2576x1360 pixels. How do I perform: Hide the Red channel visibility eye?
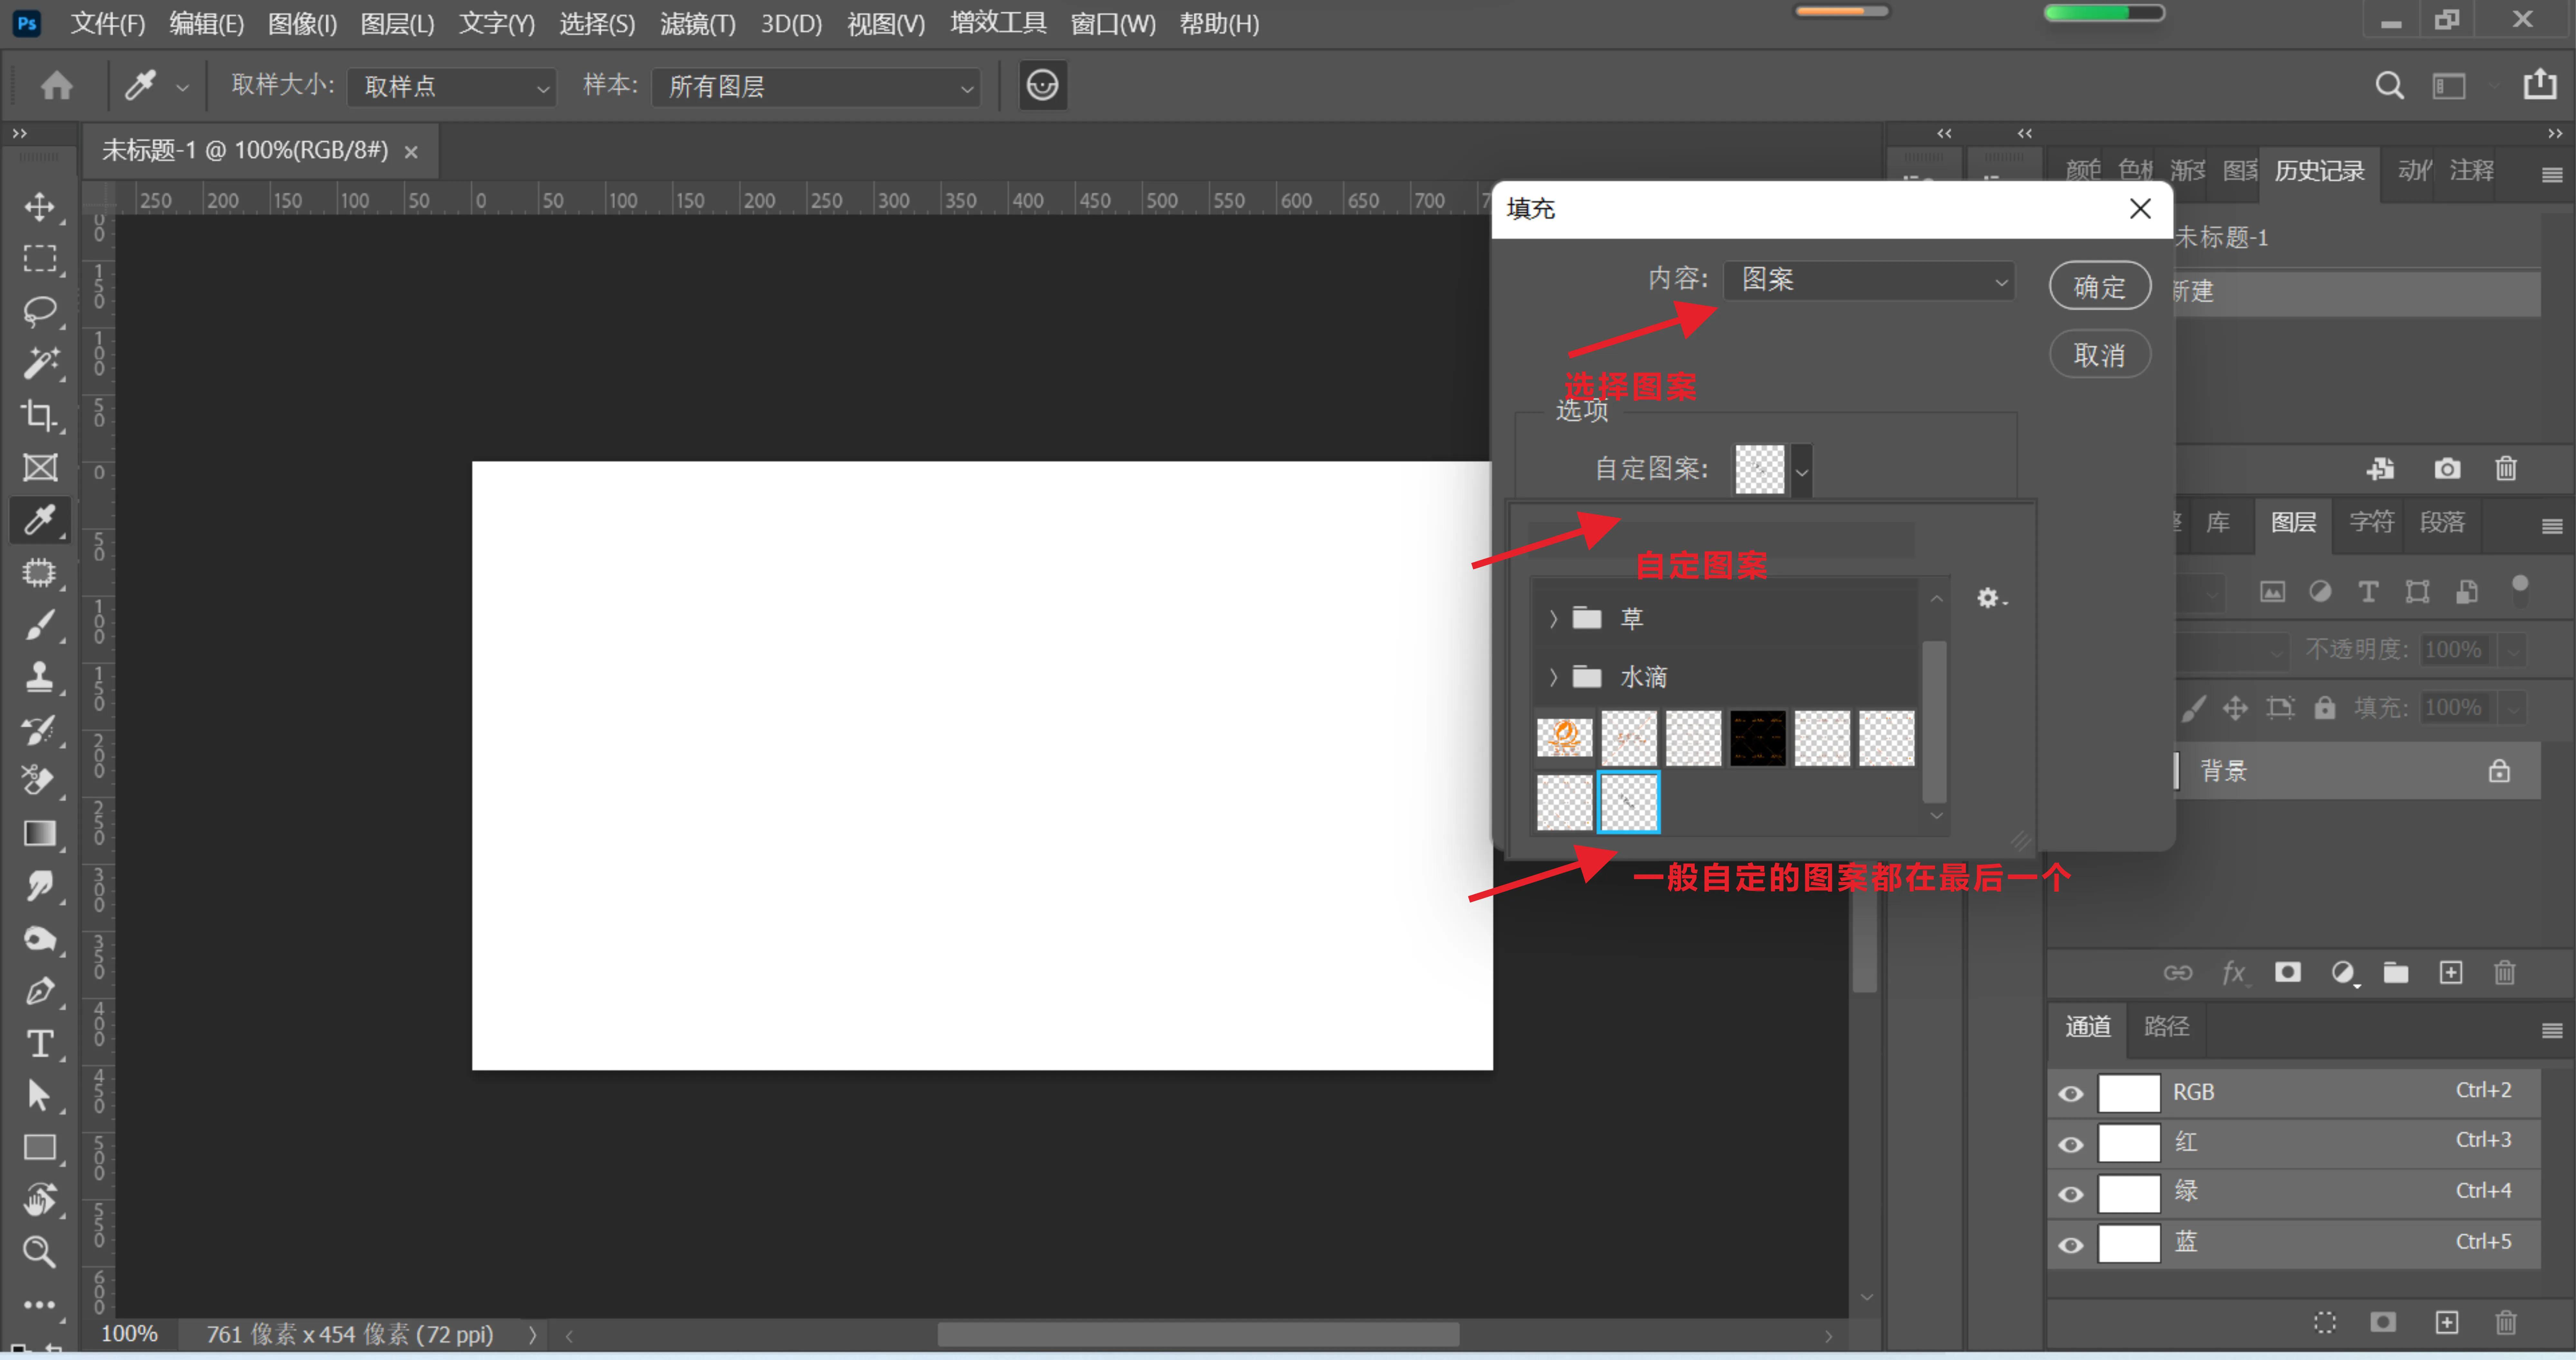[x=2071, y=1144]
